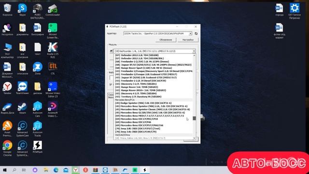309x174 pixels.
Task: Select [70] Jeep 3.0L CRDI (EDC17C49/C79)
Action: coord(136,131)
